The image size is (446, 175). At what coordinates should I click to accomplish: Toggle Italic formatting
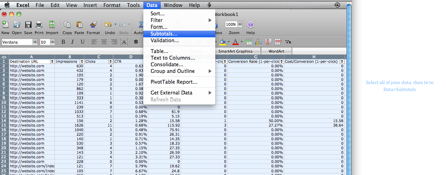tap(73, 42)
